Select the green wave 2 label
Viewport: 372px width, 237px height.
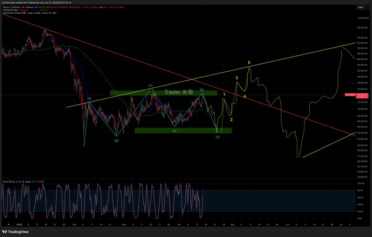[231, 120]
